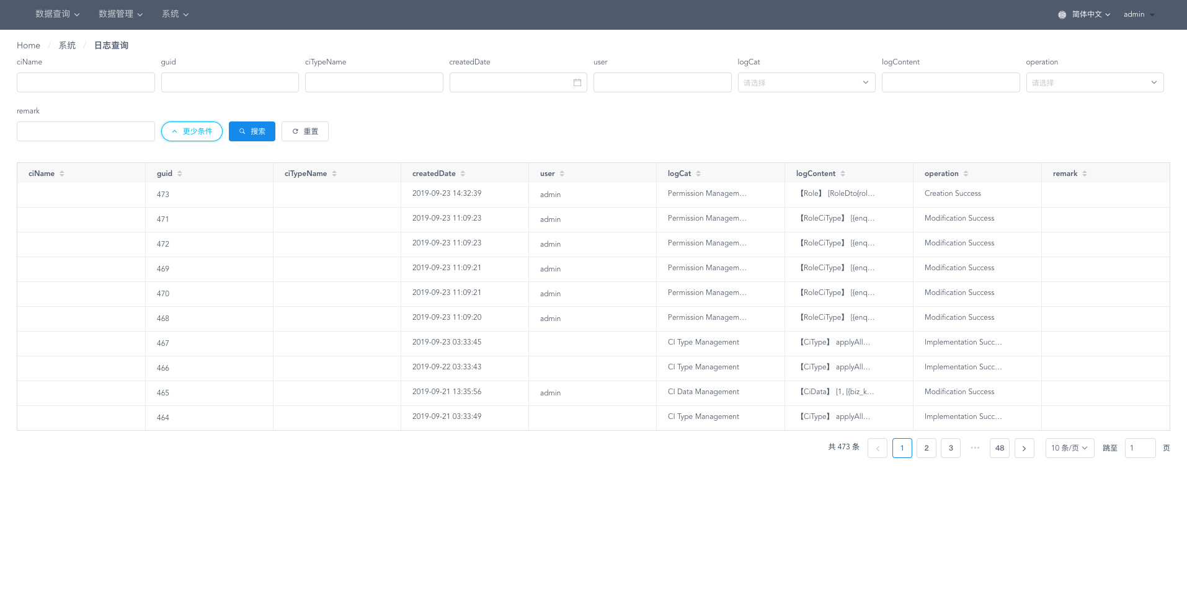1187x603 pixels.
Task: Open the 数据查询 menu
Action: tap(57, 14)
